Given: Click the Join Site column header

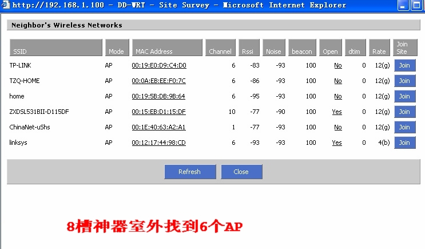Looking at the screenshot, I should coord(405,48).
